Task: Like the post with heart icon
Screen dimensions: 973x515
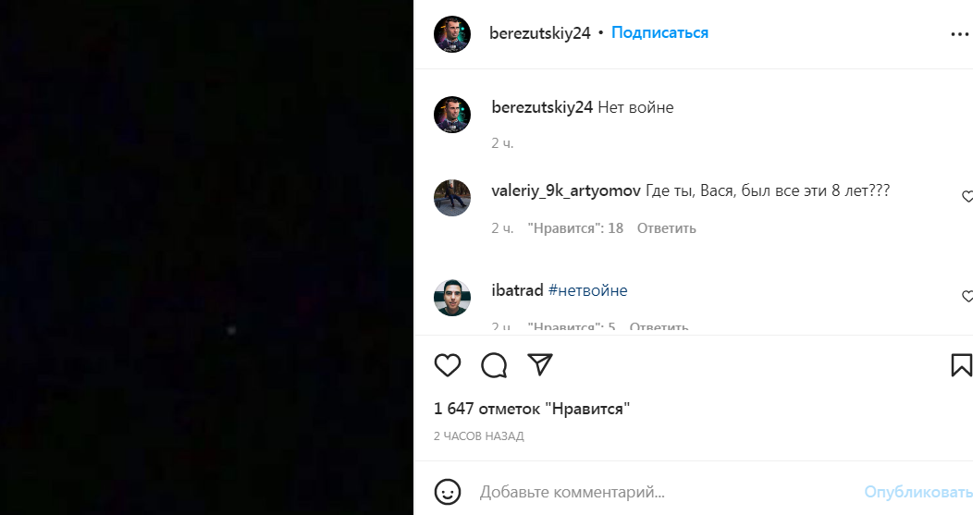Action: click(448, 365)
